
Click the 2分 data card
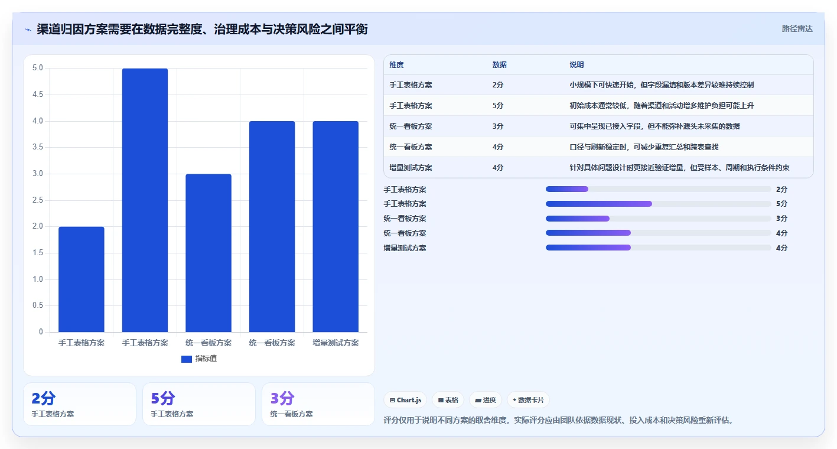coord(80,404)
